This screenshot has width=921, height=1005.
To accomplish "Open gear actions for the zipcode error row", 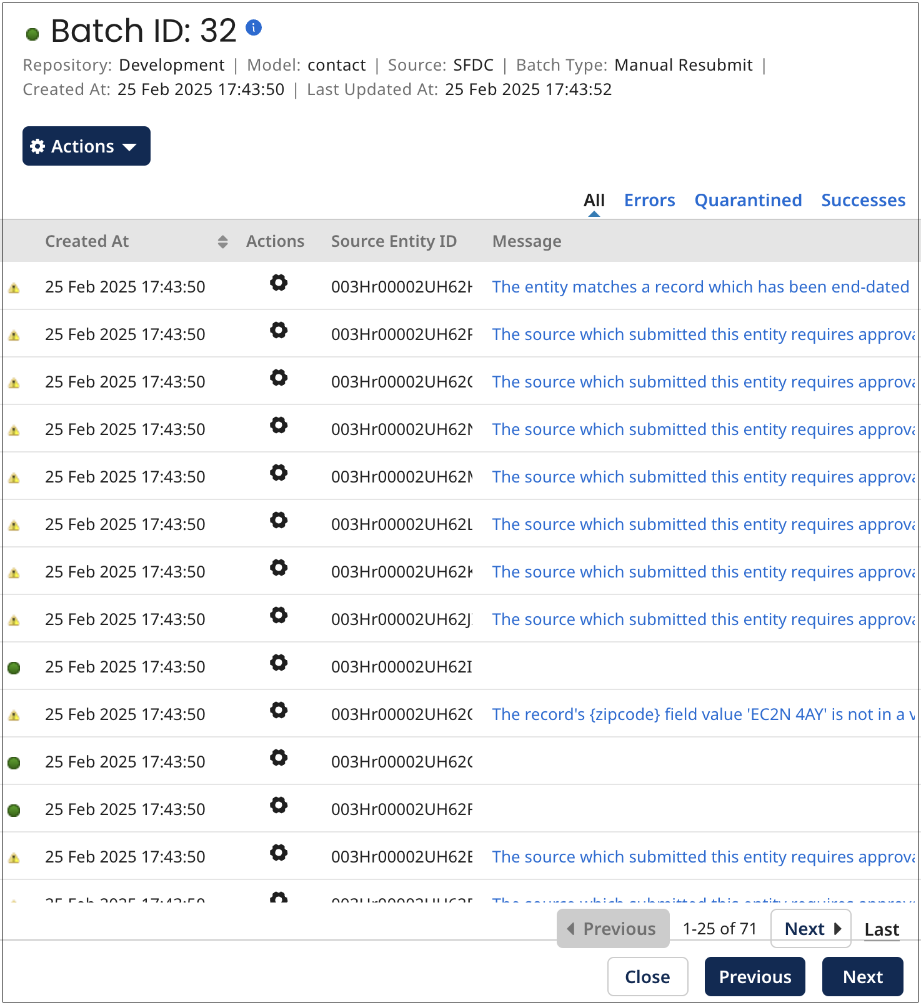I will pyautogui.click(x=279, y=710).
